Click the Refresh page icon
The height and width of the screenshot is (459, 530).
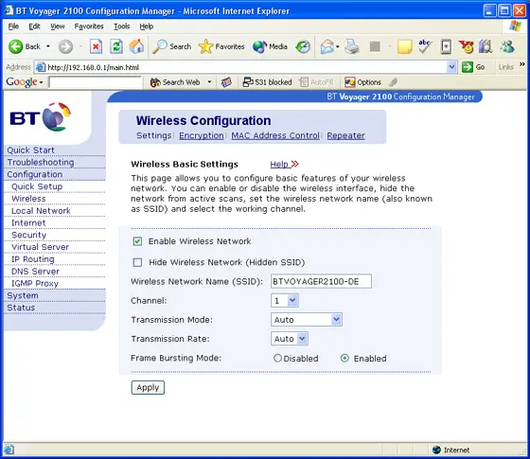(x=116, y=46)
